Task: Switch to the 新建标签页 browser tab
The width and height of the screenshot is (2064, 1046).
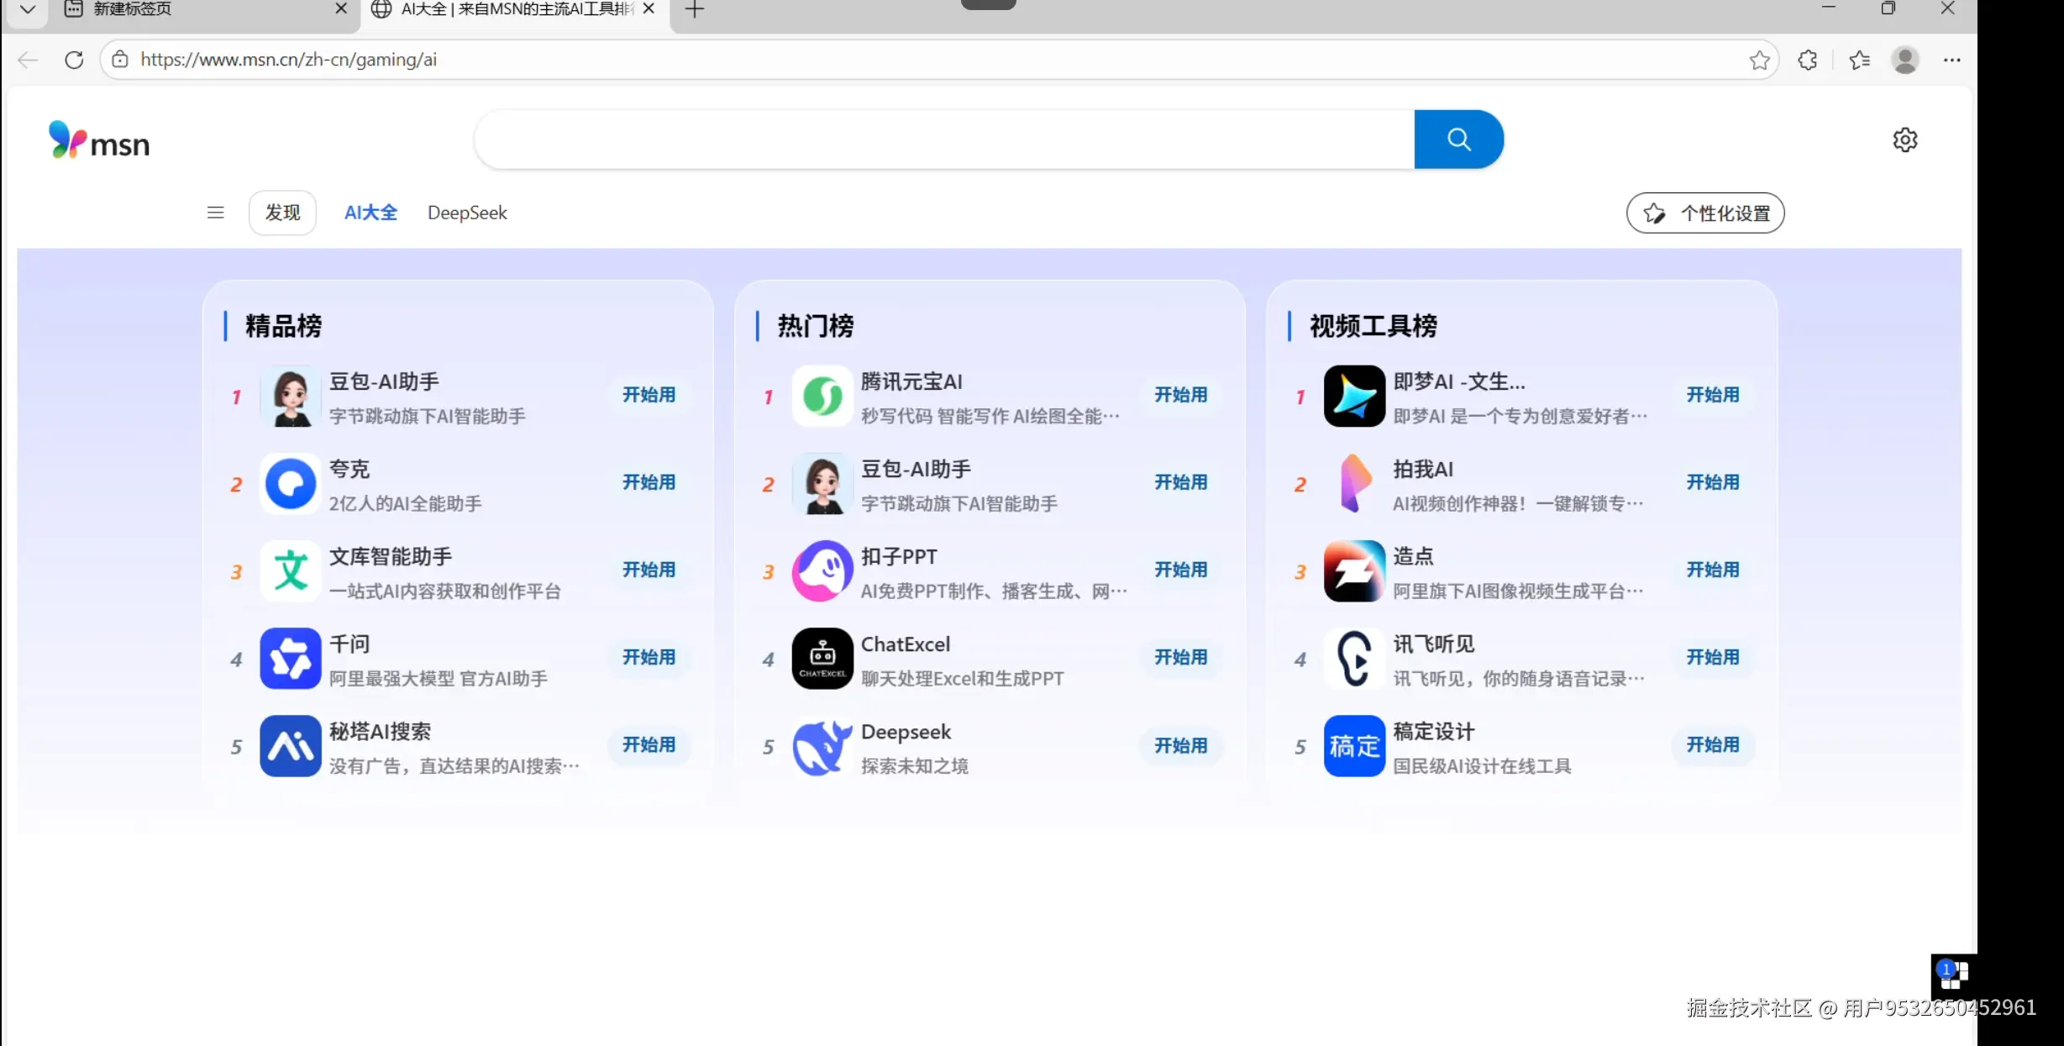Action: [x=133, y=9]
